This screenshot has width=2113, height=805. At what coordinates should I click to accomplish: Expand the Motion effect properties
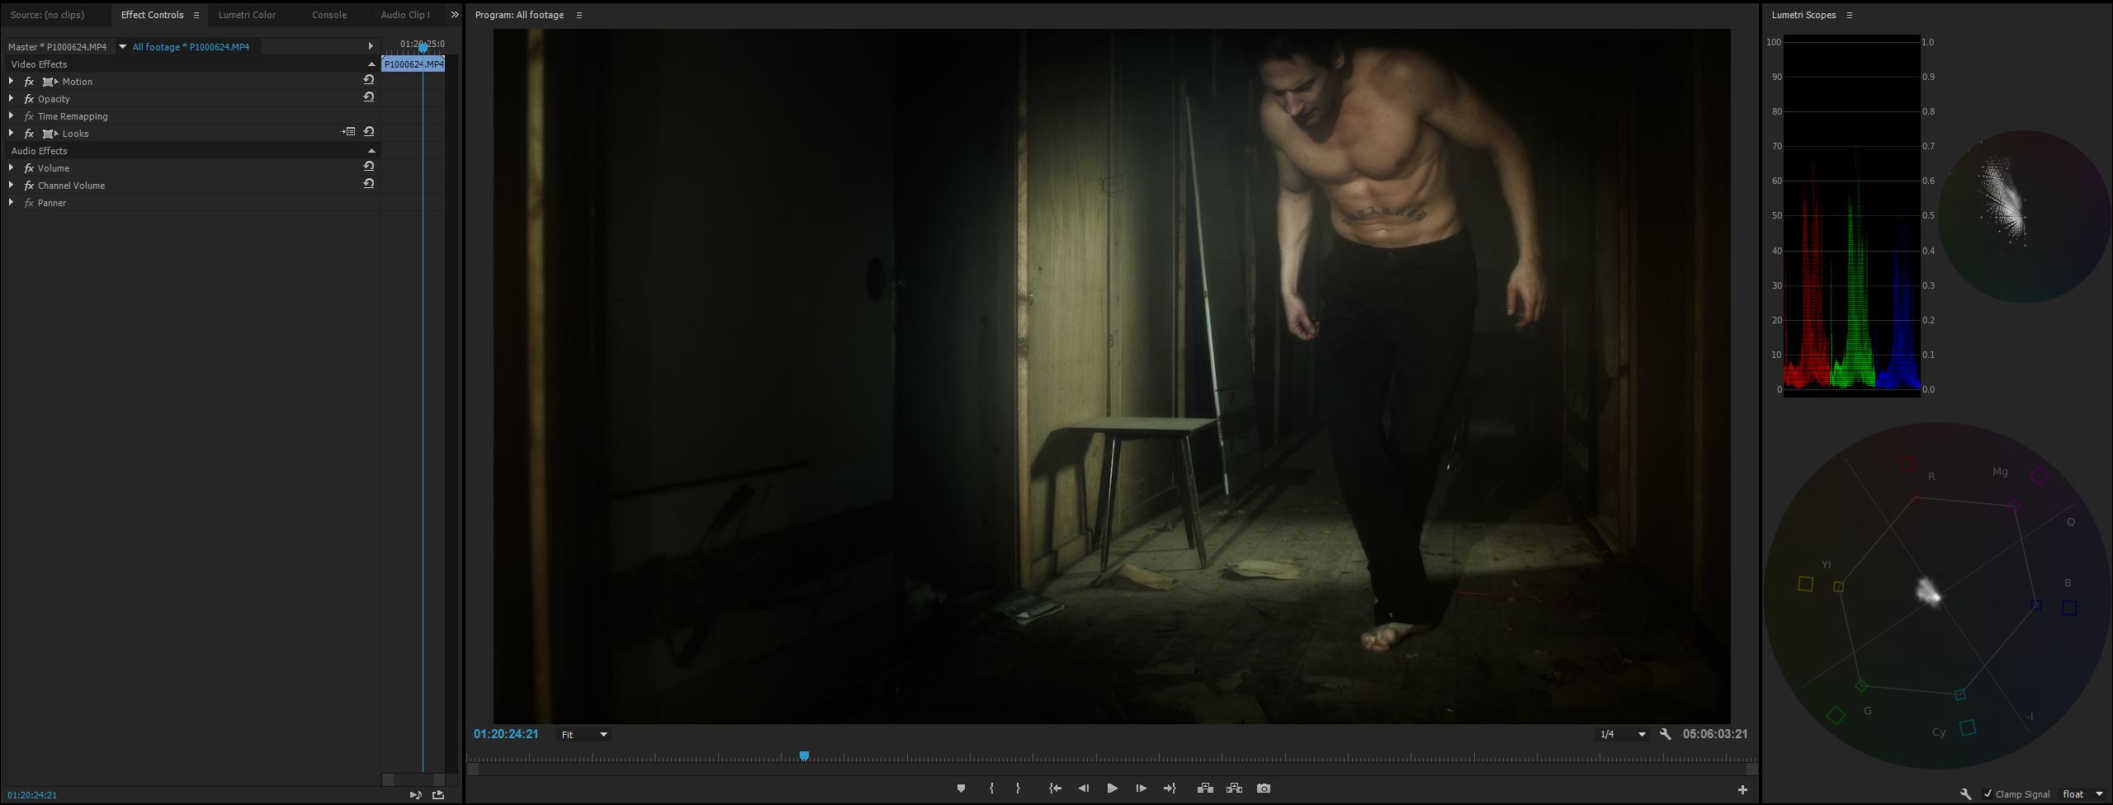pyautogui.click(x=11, y=81)
